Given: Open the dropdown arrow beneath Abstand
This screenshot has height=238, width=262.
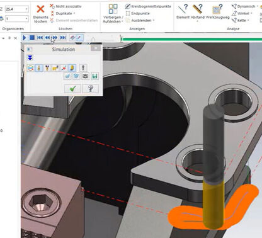Looking at the screenshot, I should tap(198, 21).
